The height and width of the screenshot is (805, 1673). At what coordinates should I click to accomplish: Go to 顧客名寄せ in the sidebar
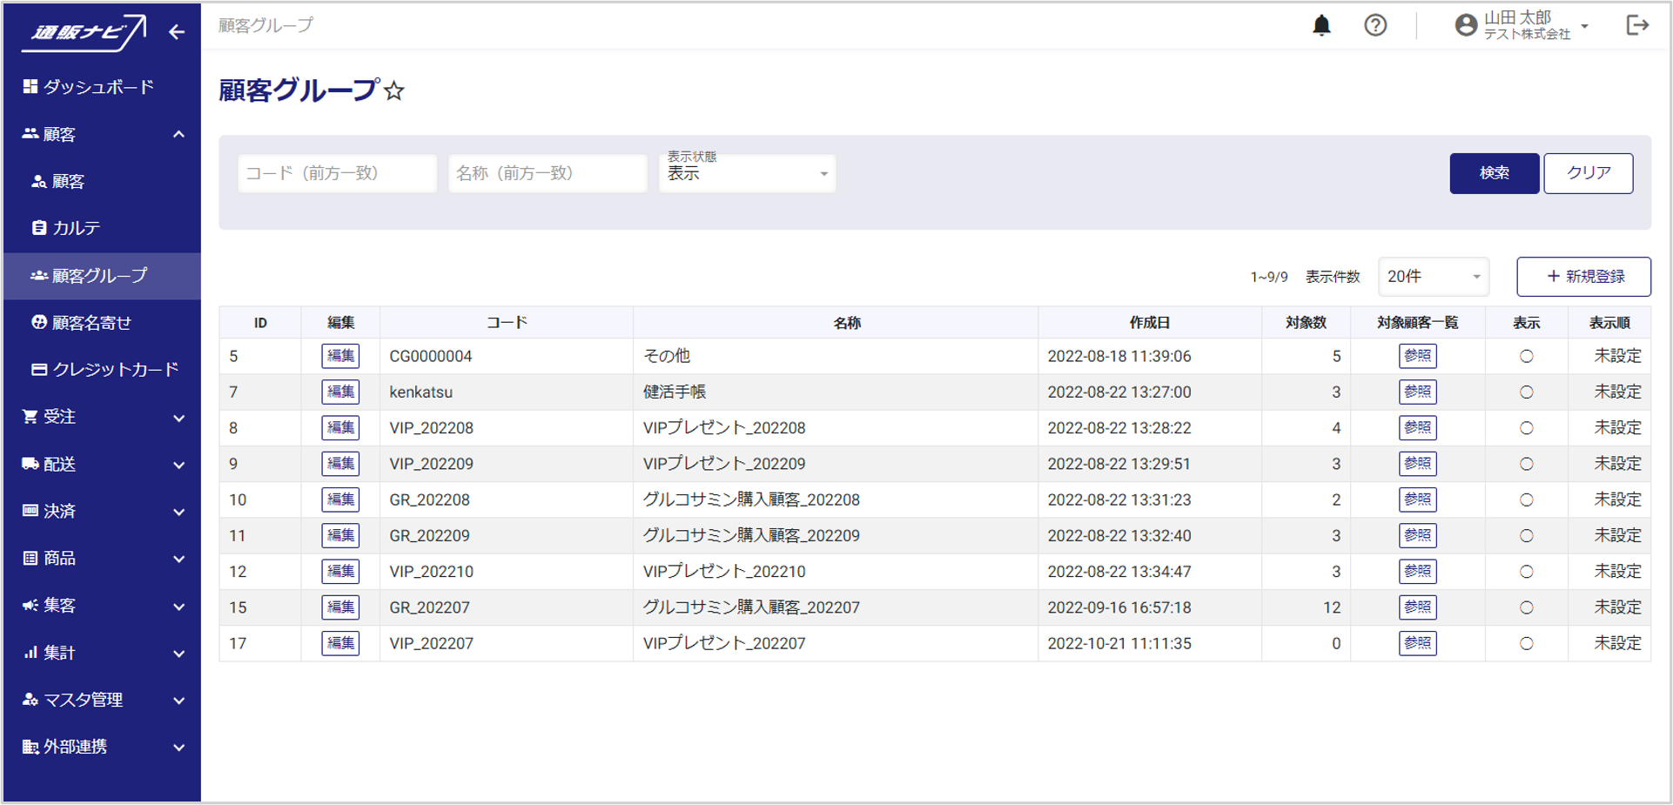(91, 323)
